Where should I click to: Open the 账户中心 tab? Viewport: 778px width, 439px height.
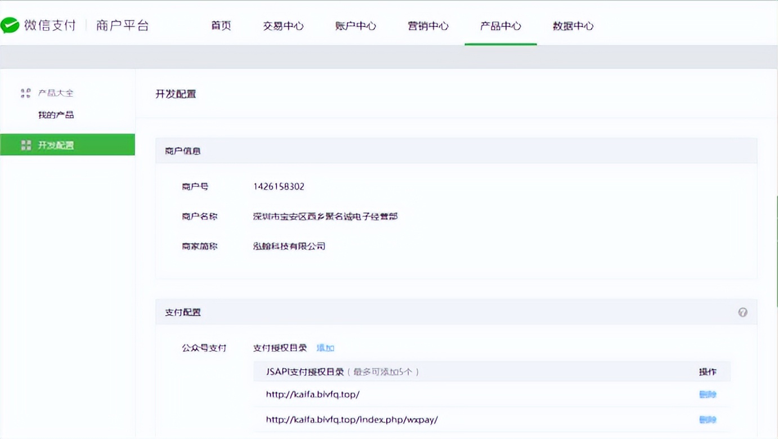(356, 26)
